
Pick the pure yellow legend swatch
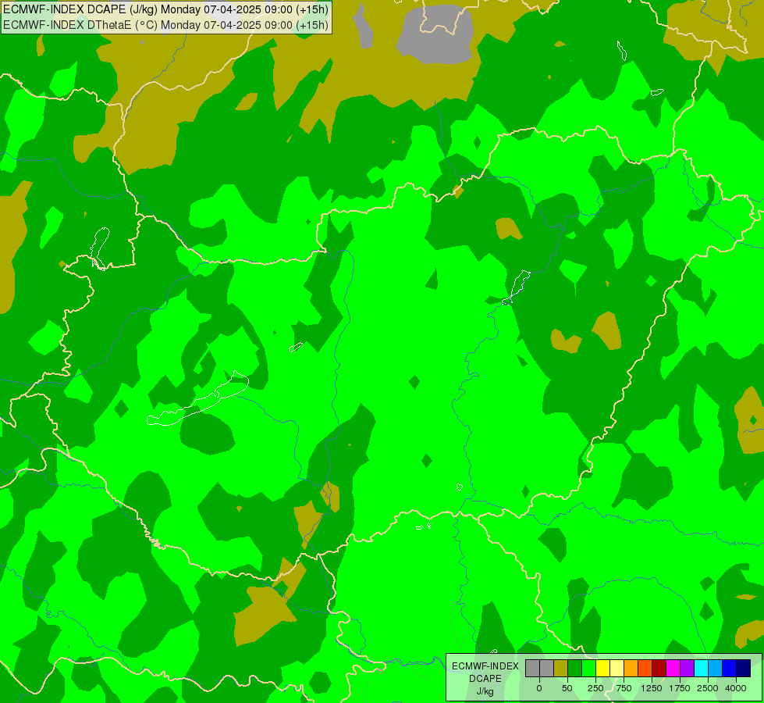coord(602,669)
